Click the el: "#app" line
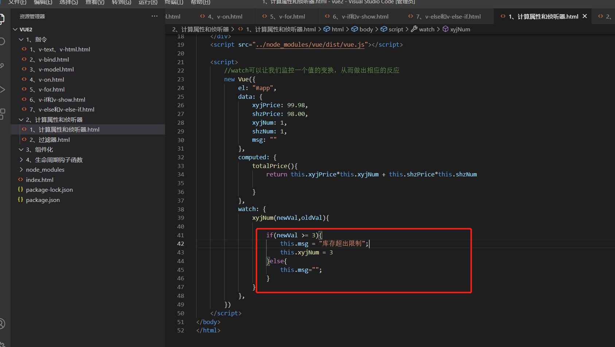The width and height of the screenshot is (615, 347). click(x=257, y=88)
